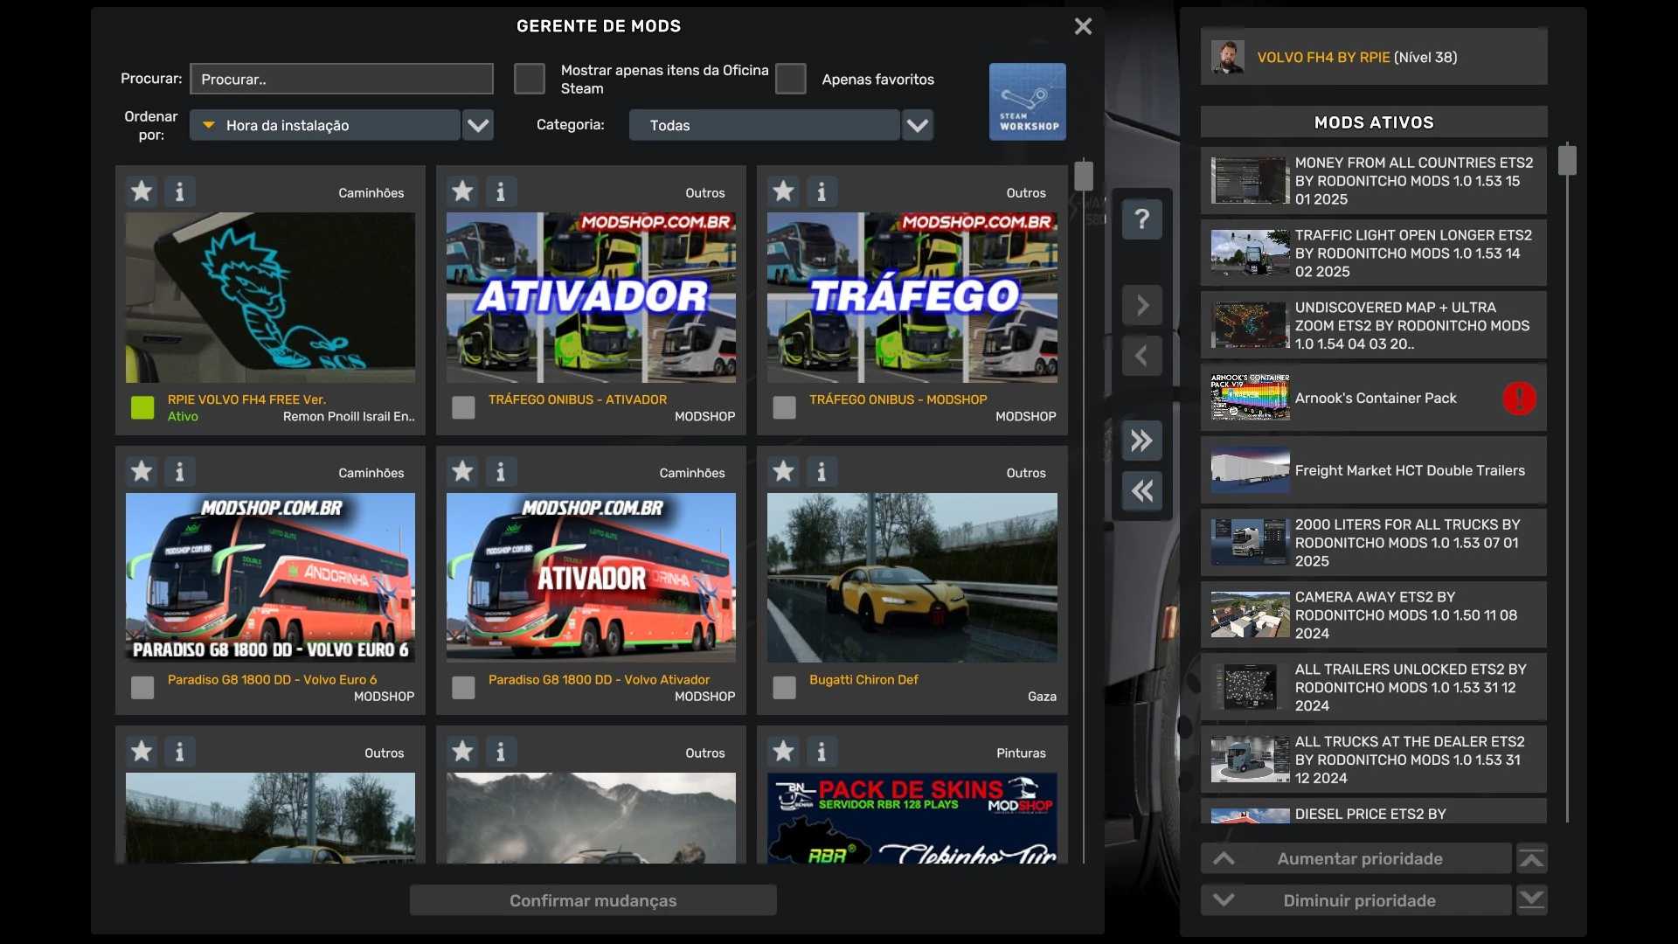The width and height of the screenshot is (1678, 944).
Task: Show info for Pack de Skins mod
Action: click(822, 752)
